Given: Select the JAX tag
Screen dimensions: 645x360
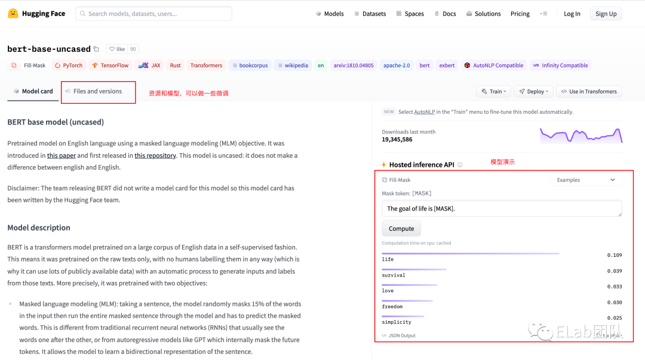Looking at the screenshot, I should click(x=149, y=66).
